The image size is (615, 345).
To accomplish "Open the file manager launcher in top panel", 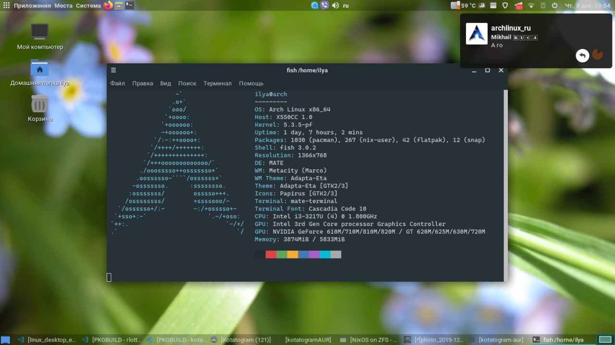I will point(119,5).
